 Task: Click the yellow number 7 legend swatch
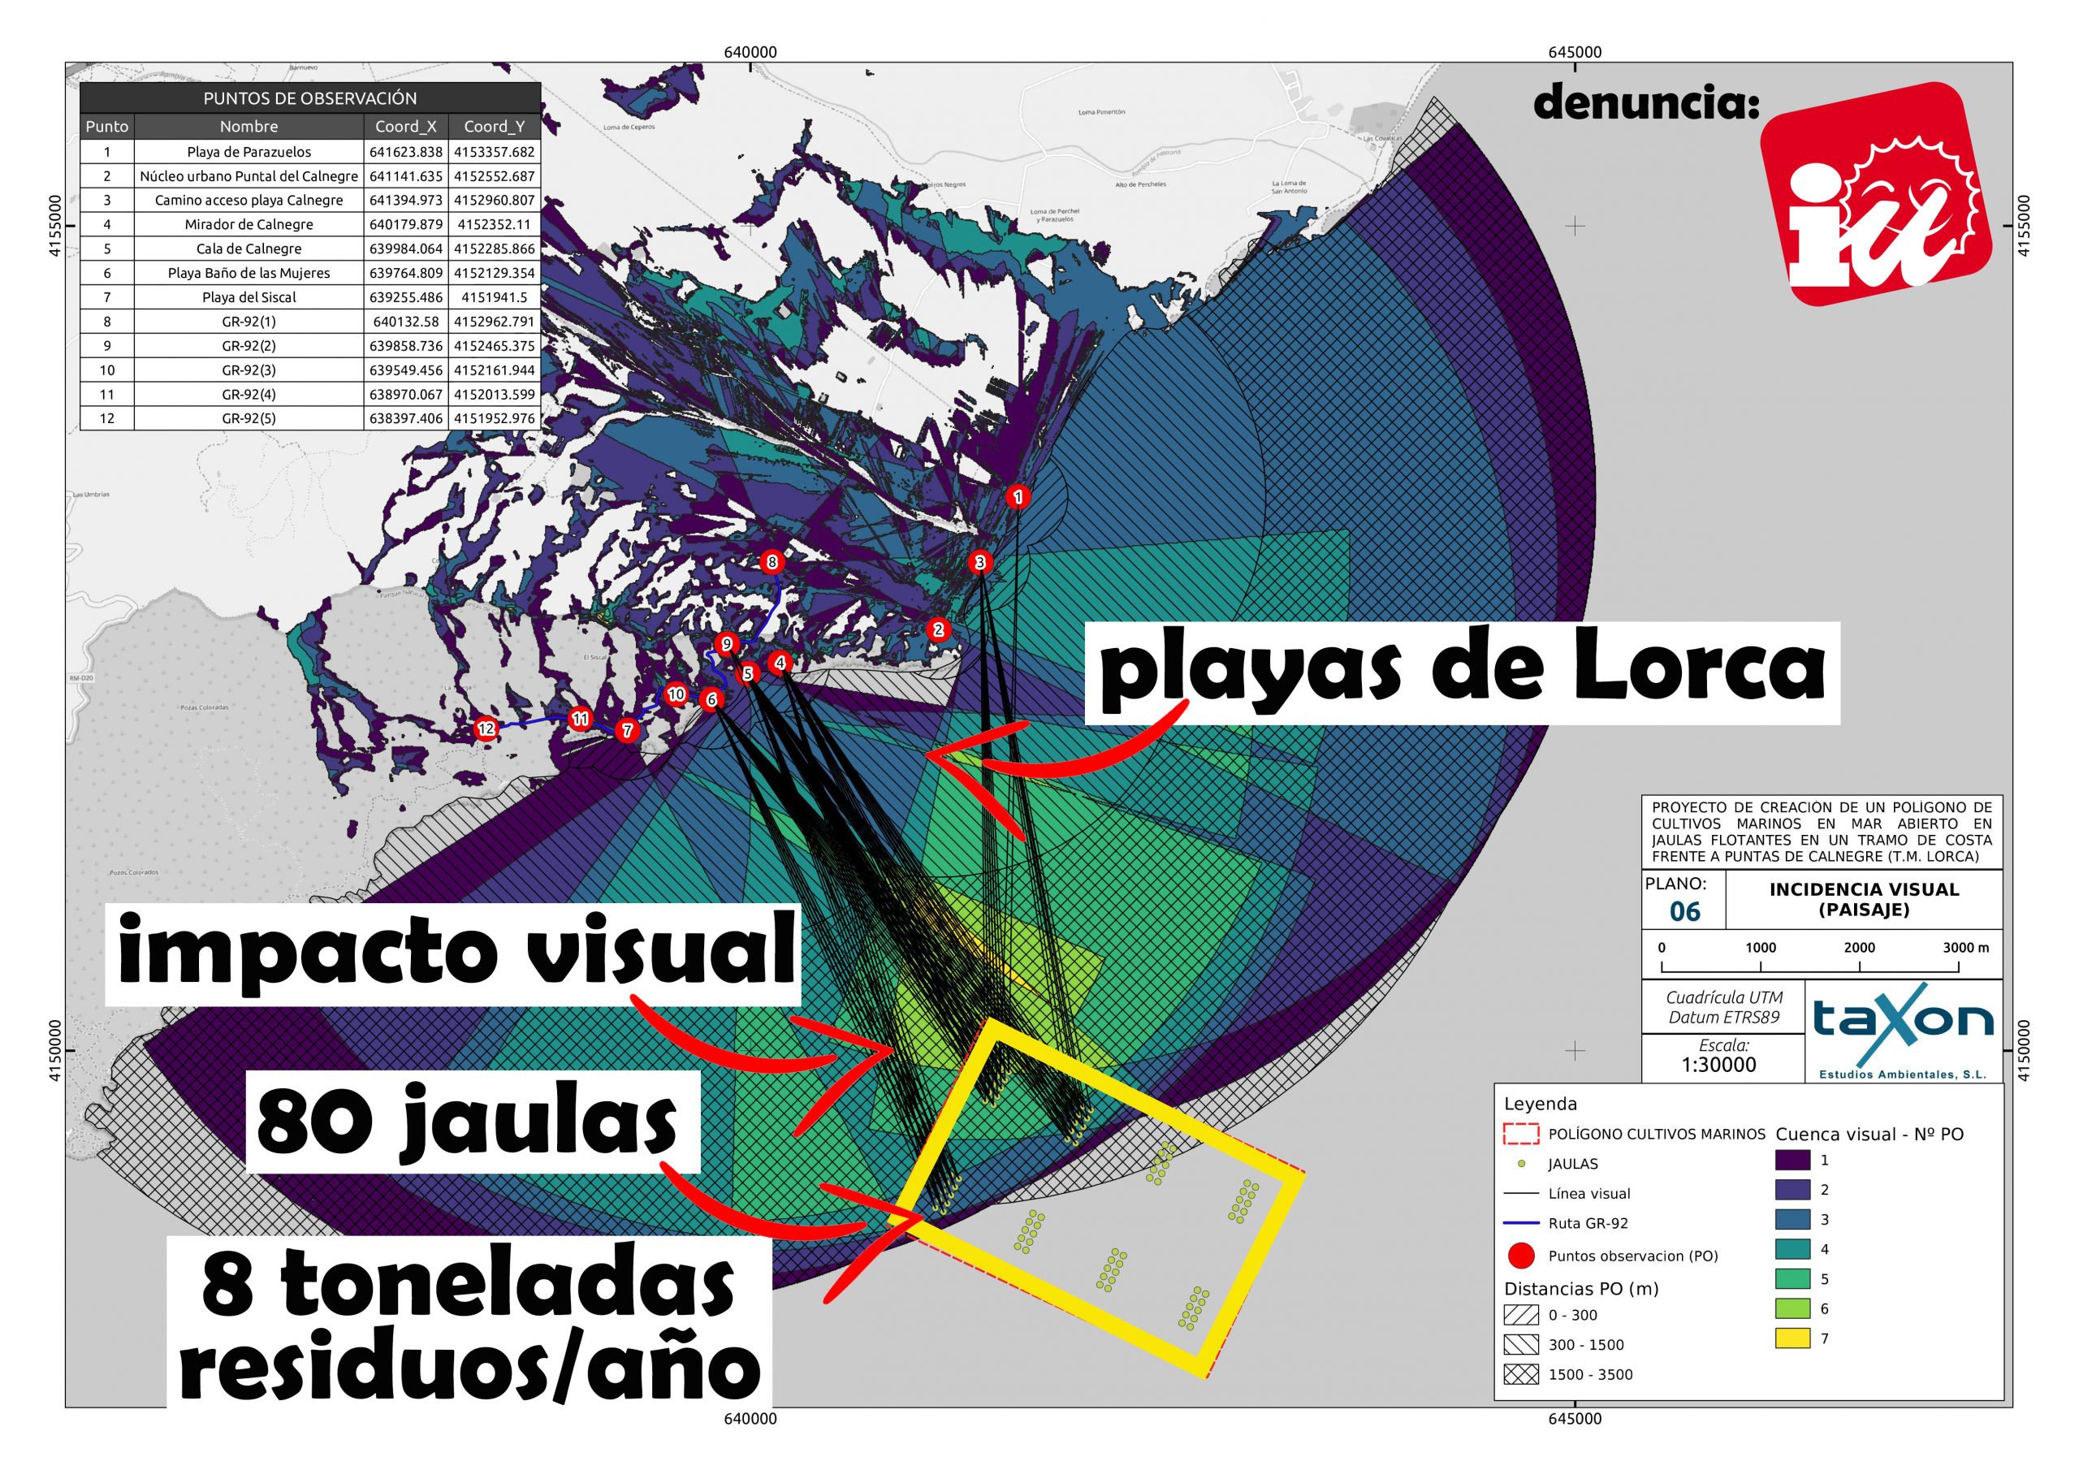1792,1338
